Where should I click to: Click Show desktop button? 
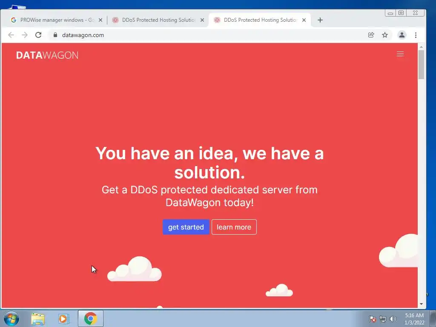click(x=433, y=318)
